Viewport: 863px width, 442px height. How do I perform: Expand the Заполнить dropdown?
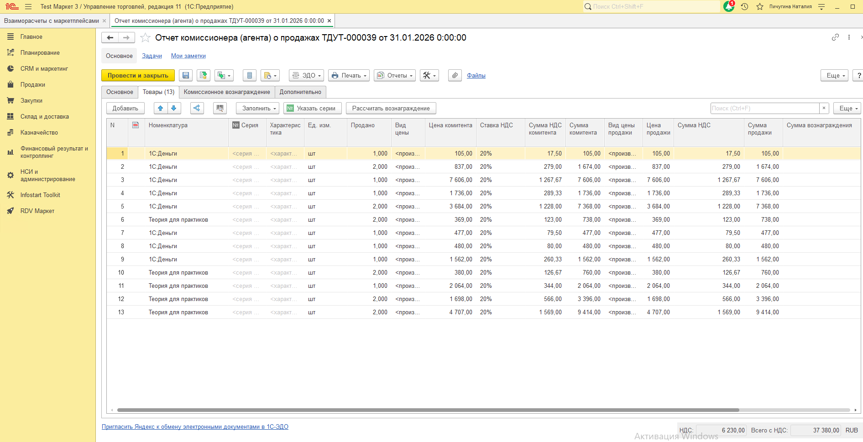point(258,108)
